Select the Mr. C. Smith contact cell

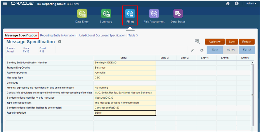pos(125,93)
